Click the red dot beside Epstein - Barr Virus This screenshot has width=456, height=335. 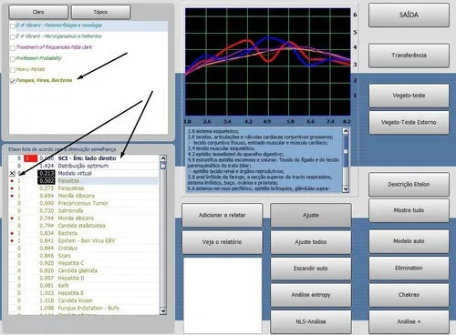pos(12,241)
